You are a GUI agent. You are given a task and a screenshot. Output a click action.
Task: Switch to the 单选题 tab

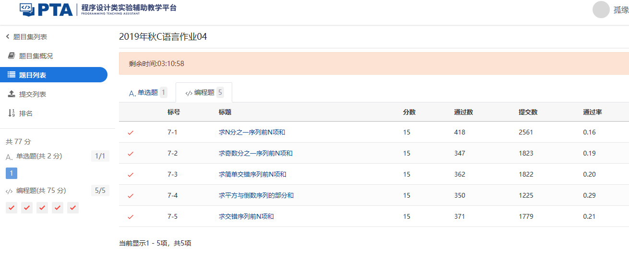[147, 93]
